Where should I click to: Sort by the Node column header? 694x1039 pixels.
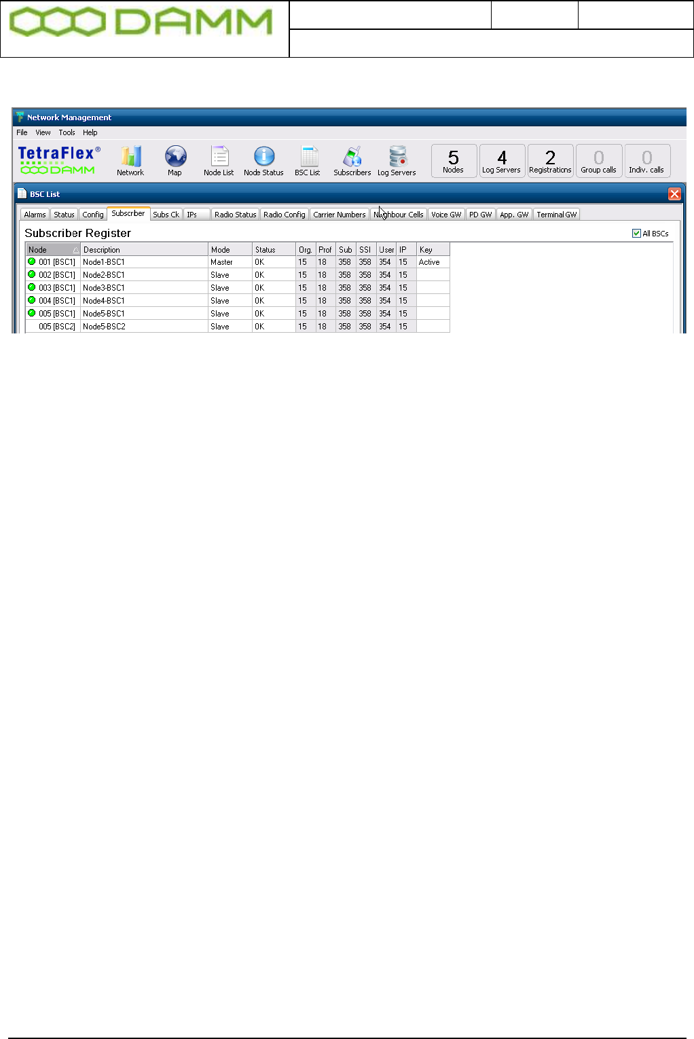tap(53, 250)
